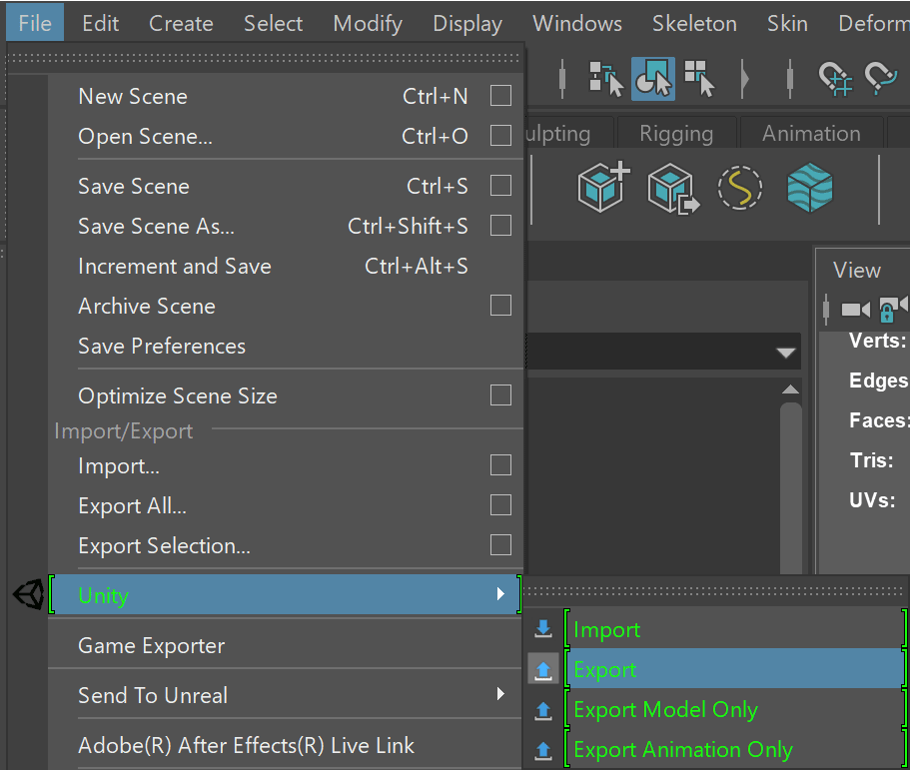Click the teal wavy cube shelf icon

pyautogui.click(x=809, y=188)
